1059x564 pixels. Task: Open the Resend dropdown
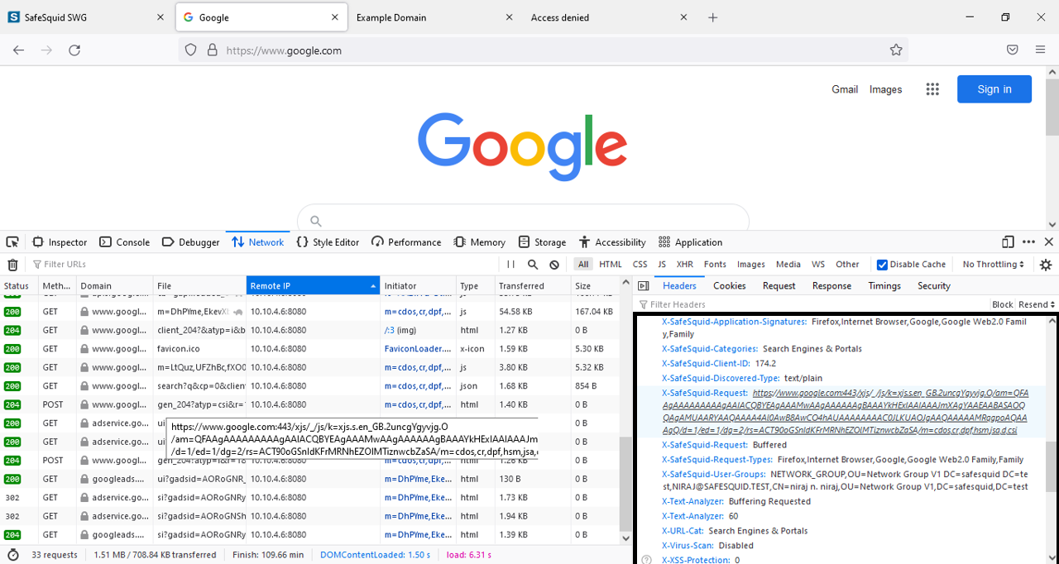[1037, 304]
